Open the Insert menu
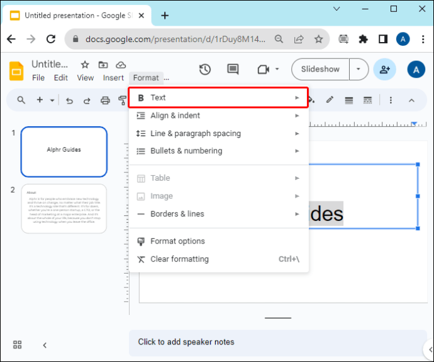Image resolution: width=434 pixels, height=362 pixels. pyautogui.click(x=113, y=78)
